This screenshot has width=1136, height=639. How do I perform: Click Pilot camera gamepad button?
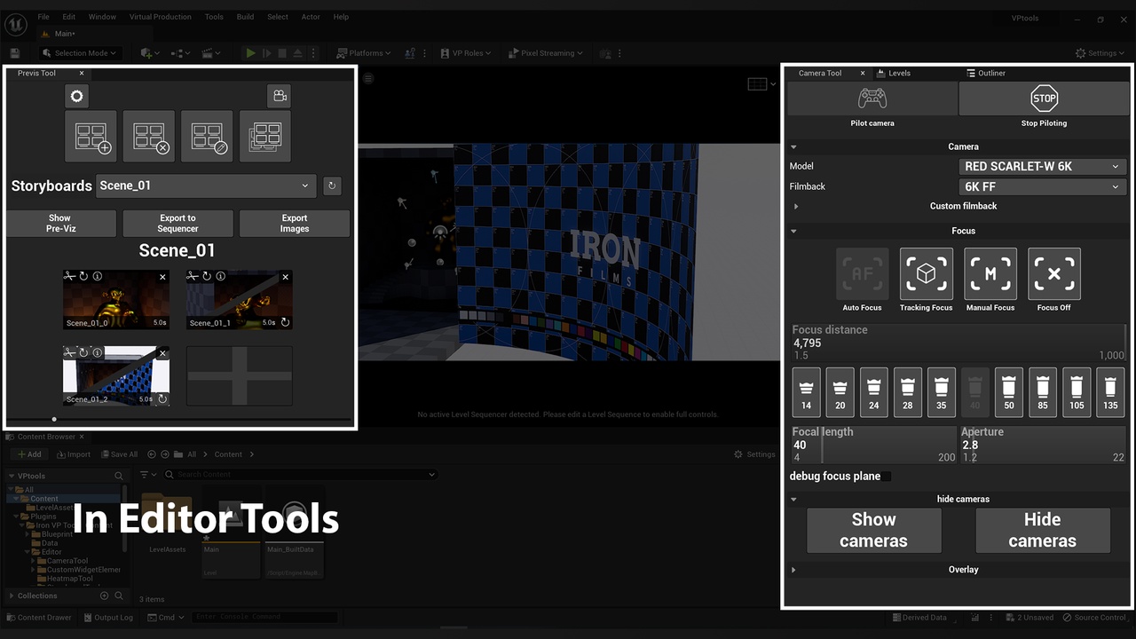[x=872, y=99]
